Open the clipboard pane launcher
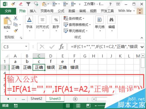The image size is (146, 109). click(x=21, y=38)
